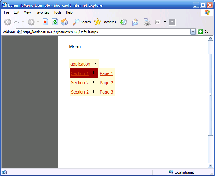
Task: Expand the application menu arrow
Action: [x=95, y=63]
